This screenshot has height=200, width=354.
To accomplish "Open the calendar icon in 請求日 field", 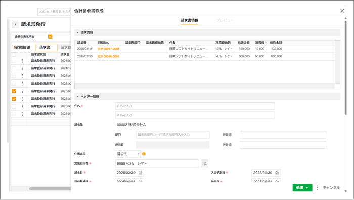I will click(x=140, y=173).
